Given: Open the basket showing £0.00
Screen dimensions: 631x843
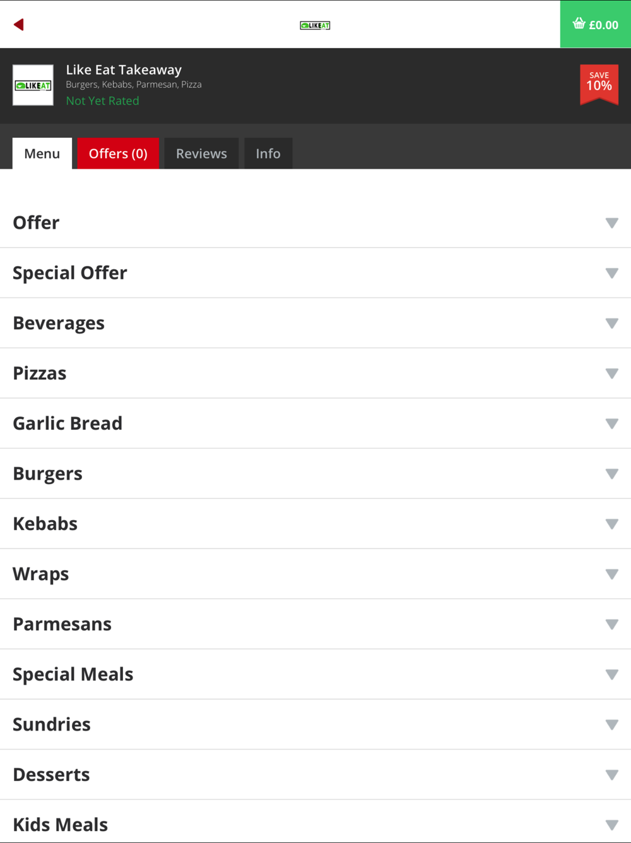Looking at the screenshot, I should 596,24.
